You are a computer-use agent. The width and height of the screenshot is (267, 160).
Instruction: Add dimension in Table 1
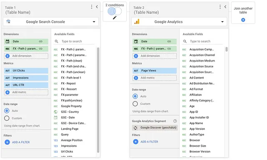click(26, 56)
